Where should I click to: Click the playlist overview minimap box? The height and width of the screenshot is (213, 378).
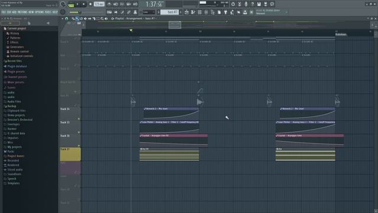(x=175, y=25)
